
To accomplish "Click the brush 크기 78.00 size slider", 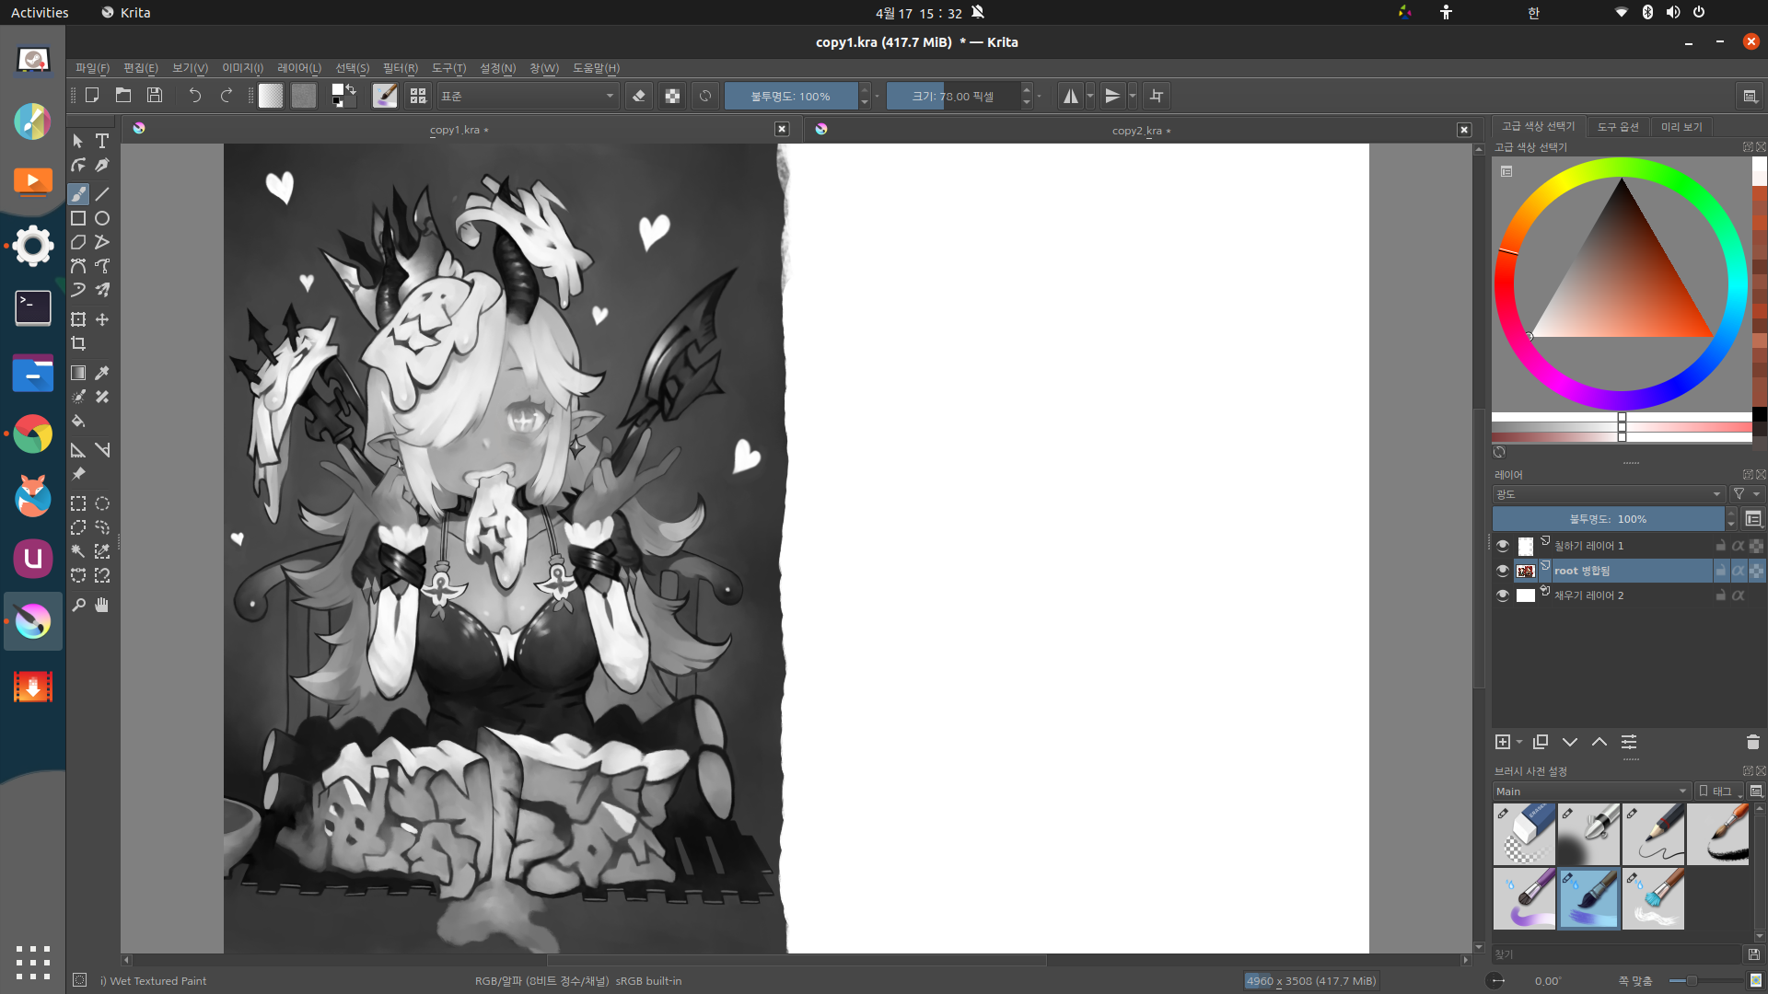I will click(x=953, y=96).
